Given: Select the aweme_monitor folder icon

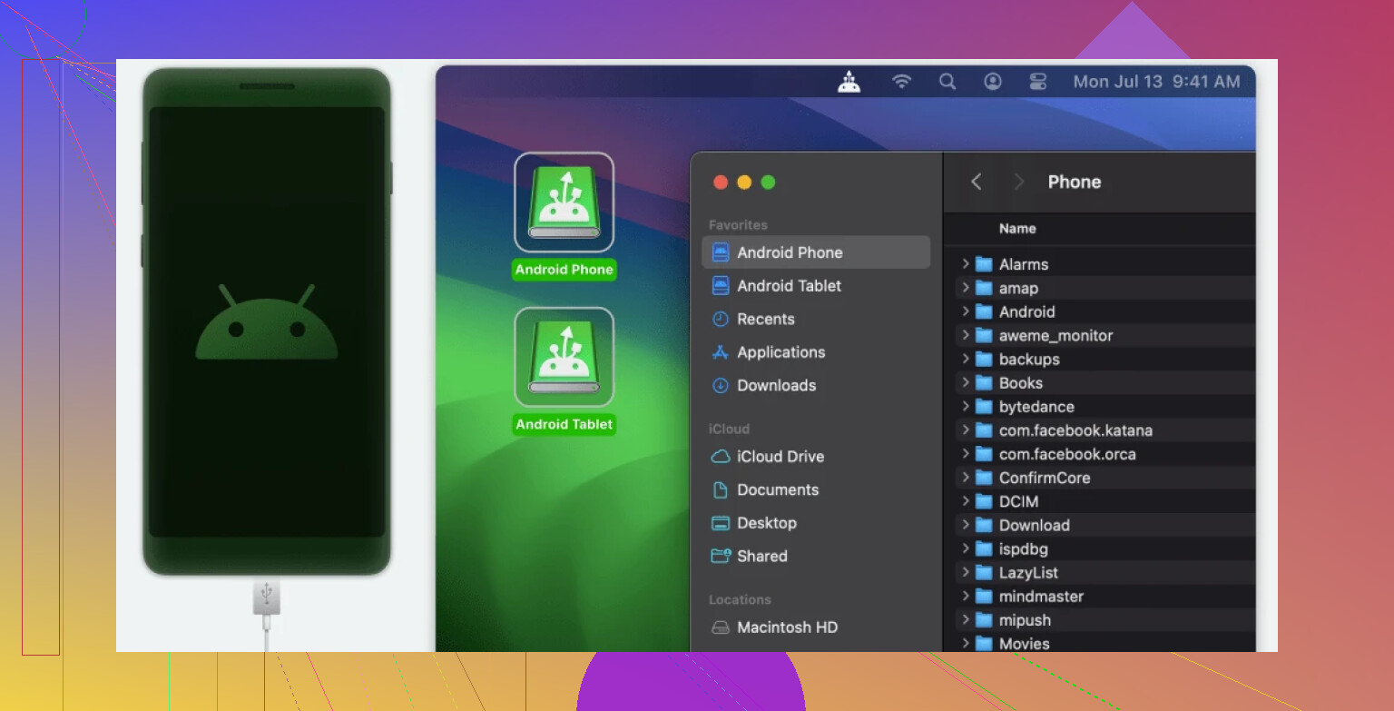Looking at the screenshot, I should pos(984,335).
